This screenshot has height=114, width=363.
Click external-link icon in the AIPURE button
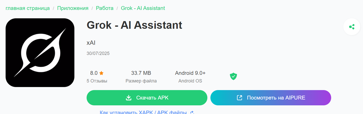(x=239, y=98)
